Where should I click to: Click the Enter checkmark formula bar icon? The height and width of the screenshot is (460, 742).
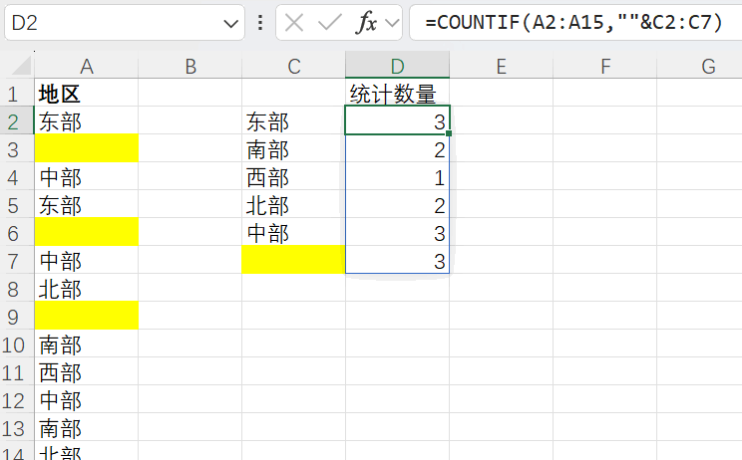click(330, 22)
